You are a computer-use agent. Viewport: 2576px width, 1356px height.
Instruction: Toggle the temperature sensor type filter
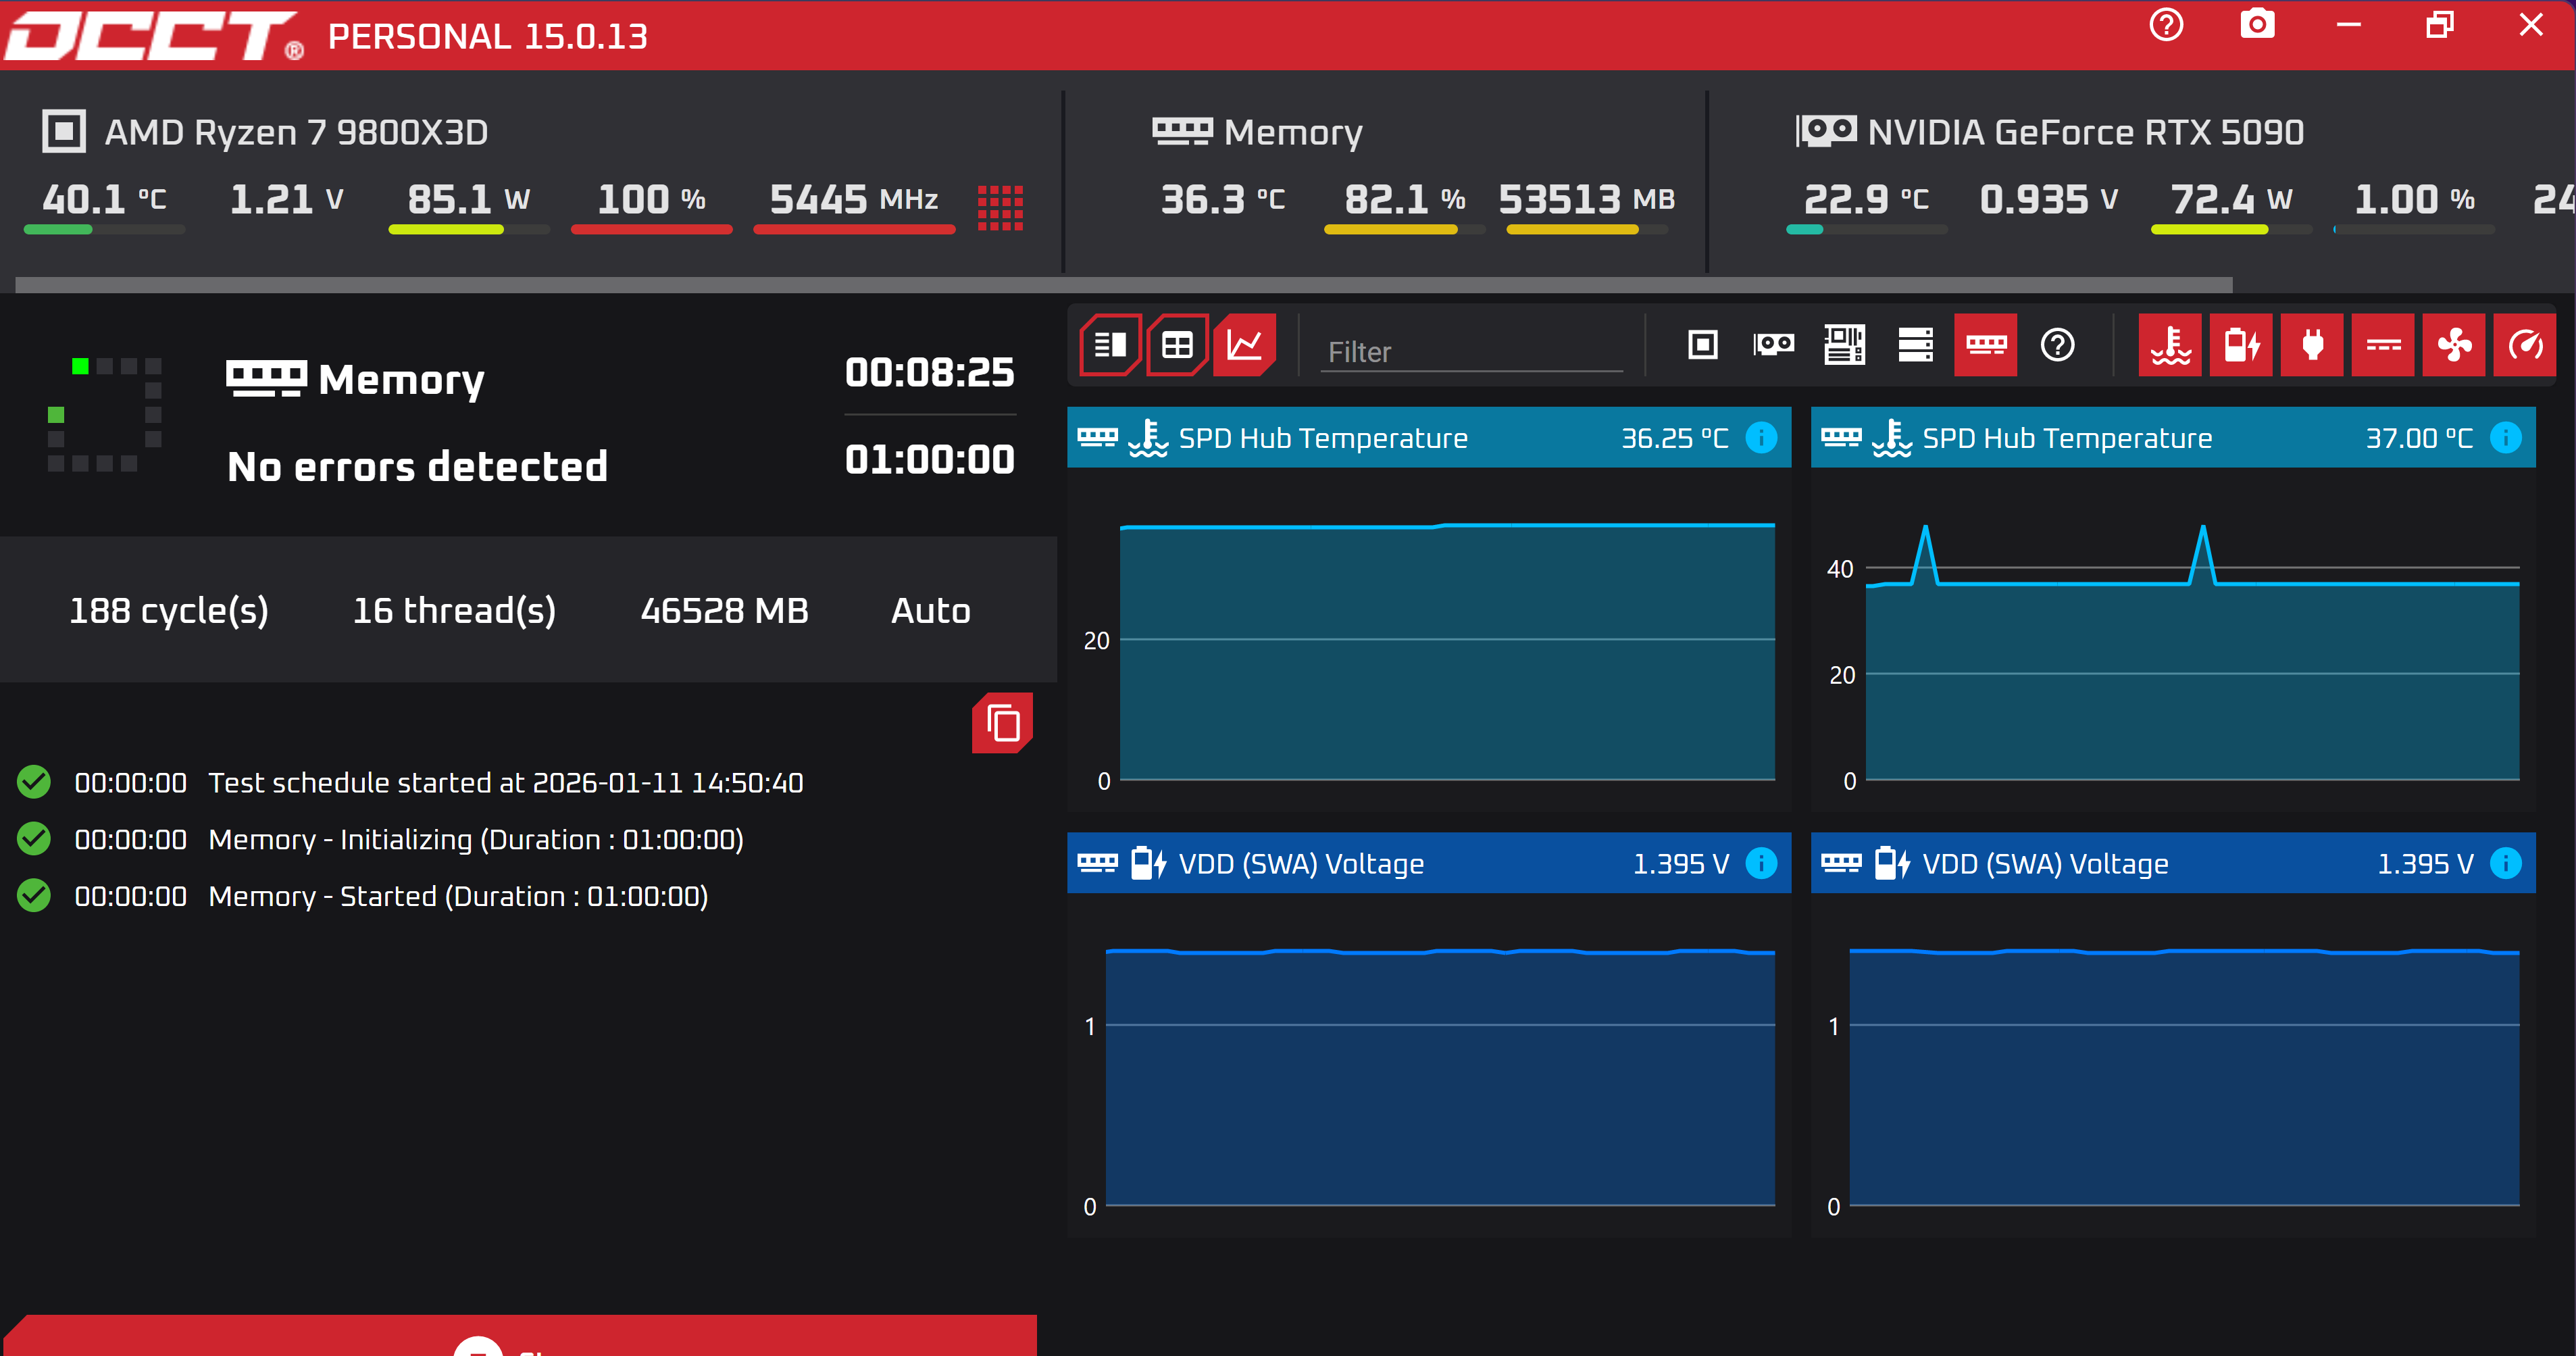2170,345
